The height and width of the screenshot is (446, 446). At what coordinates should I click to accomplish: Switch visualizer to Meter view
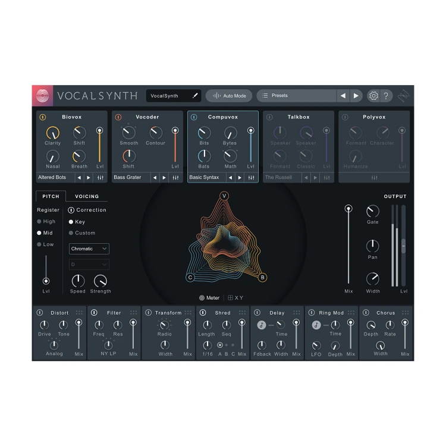[209, 298]
